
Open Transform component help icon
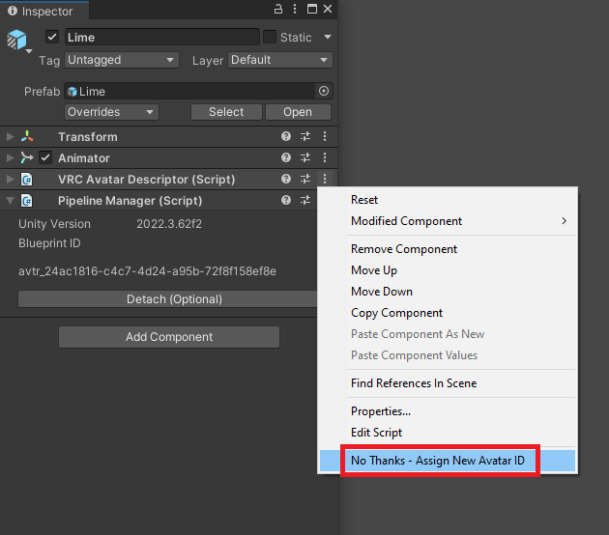pos(286,137)
